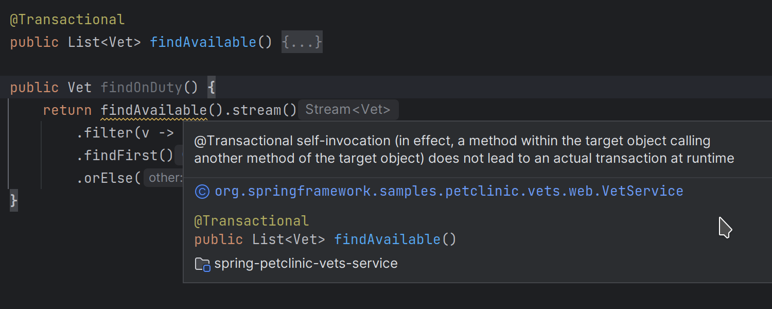The image size is (772, 309).
Task: Expand the folded {...} body of findAvailable
Action: [x=302, y=42]
